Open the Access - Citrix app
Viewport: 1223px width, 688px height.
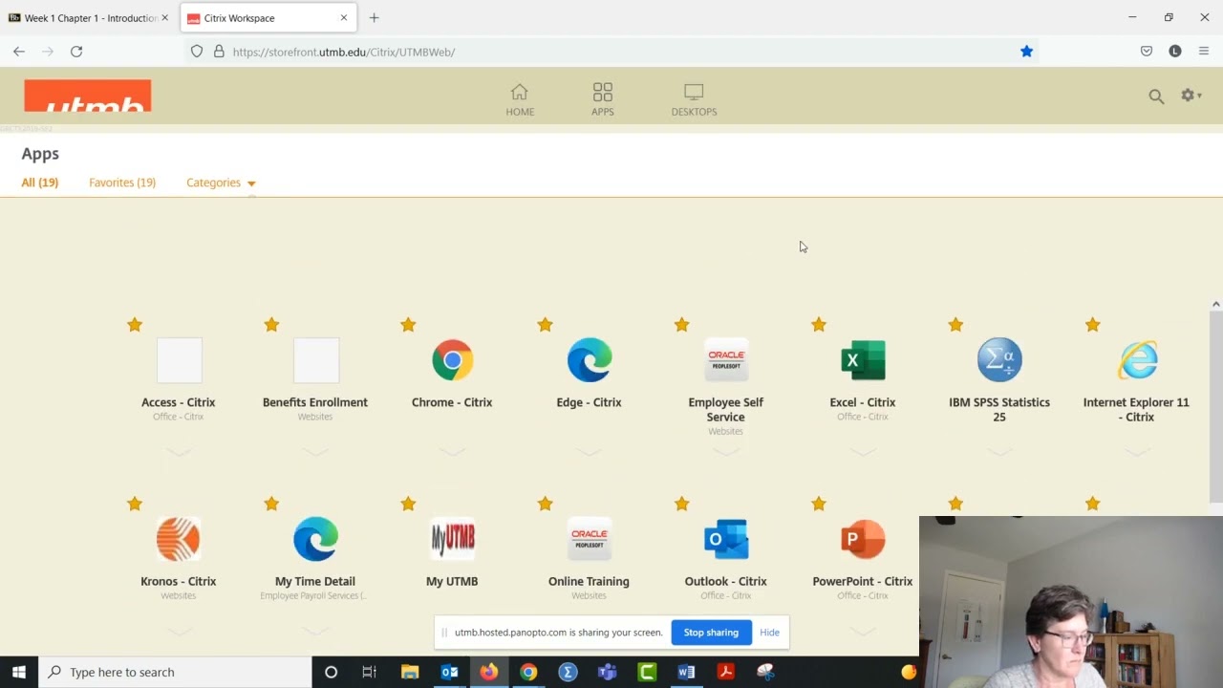point(179,360)
